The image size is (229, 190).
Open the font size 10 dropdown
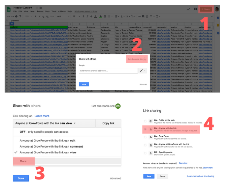point(76,16)
